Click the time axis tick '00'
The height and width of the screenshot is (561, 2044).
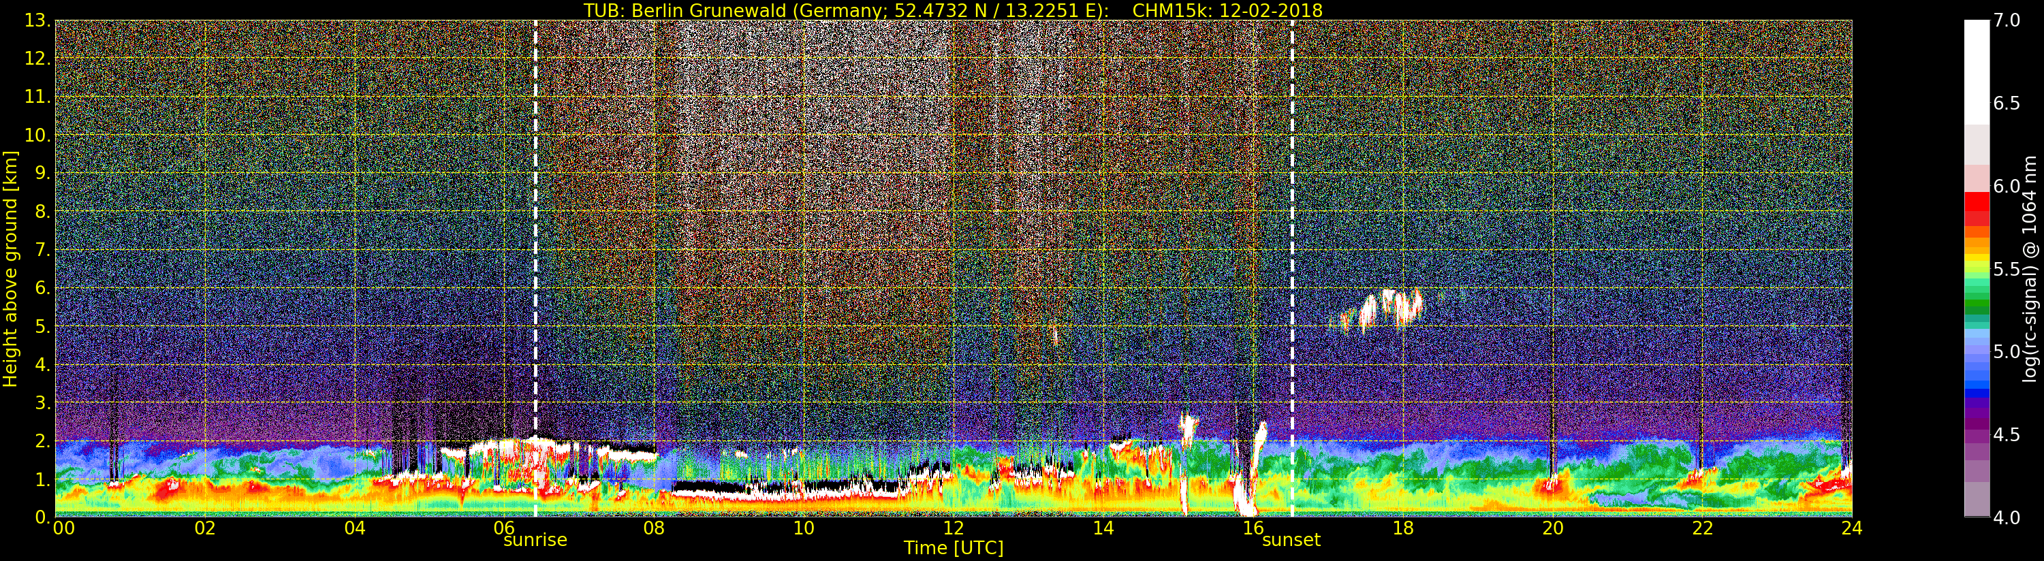coord(63,528)
